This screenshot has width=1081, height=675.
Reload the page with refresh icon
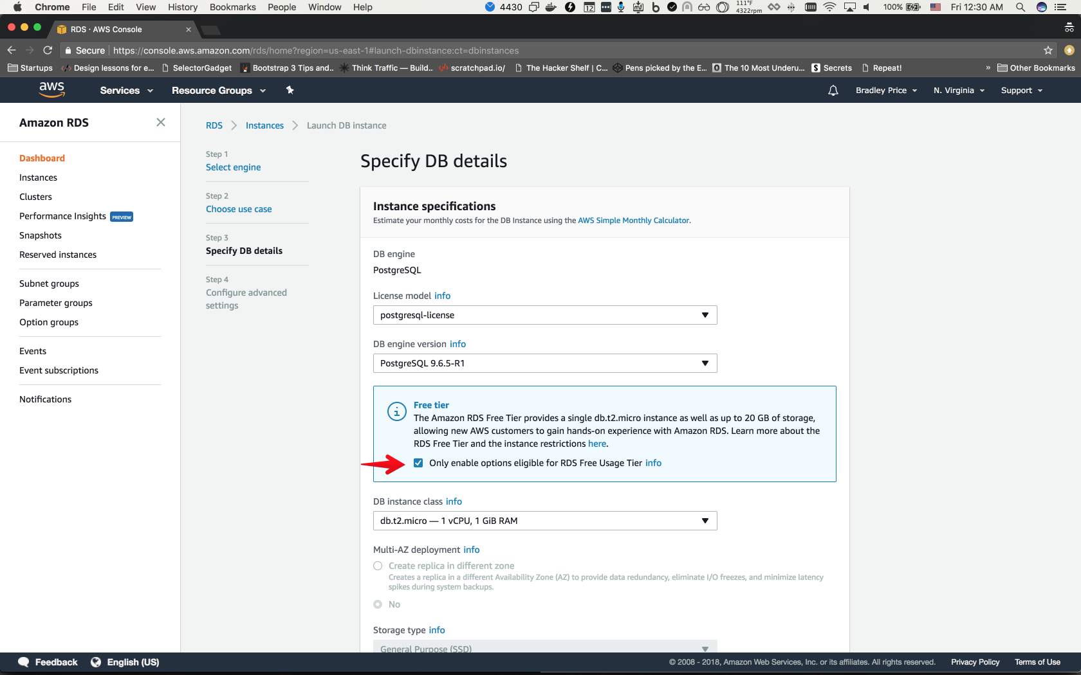tap(48, 50)
